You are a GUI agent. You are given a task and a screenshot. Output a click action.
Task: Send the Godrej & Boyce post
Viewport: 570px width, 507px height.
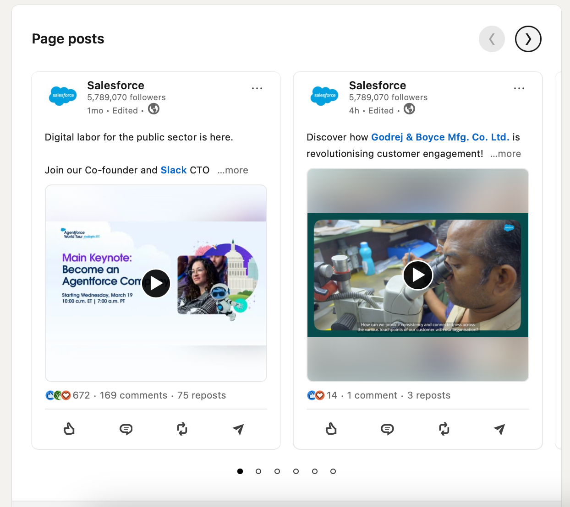pos(499,429)
